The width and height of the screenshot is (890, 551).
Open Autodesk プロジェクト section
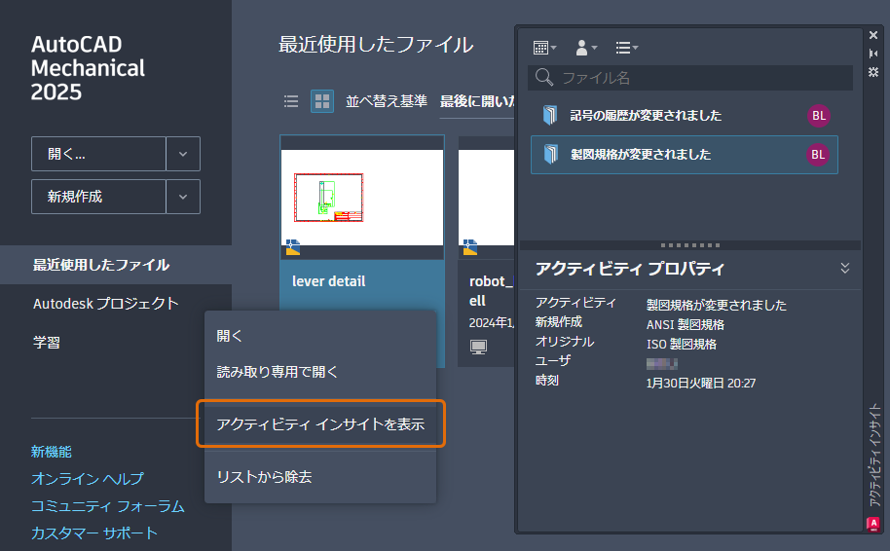[x=105, y=304]
